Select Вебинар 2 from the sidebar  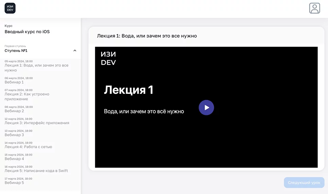14,111
